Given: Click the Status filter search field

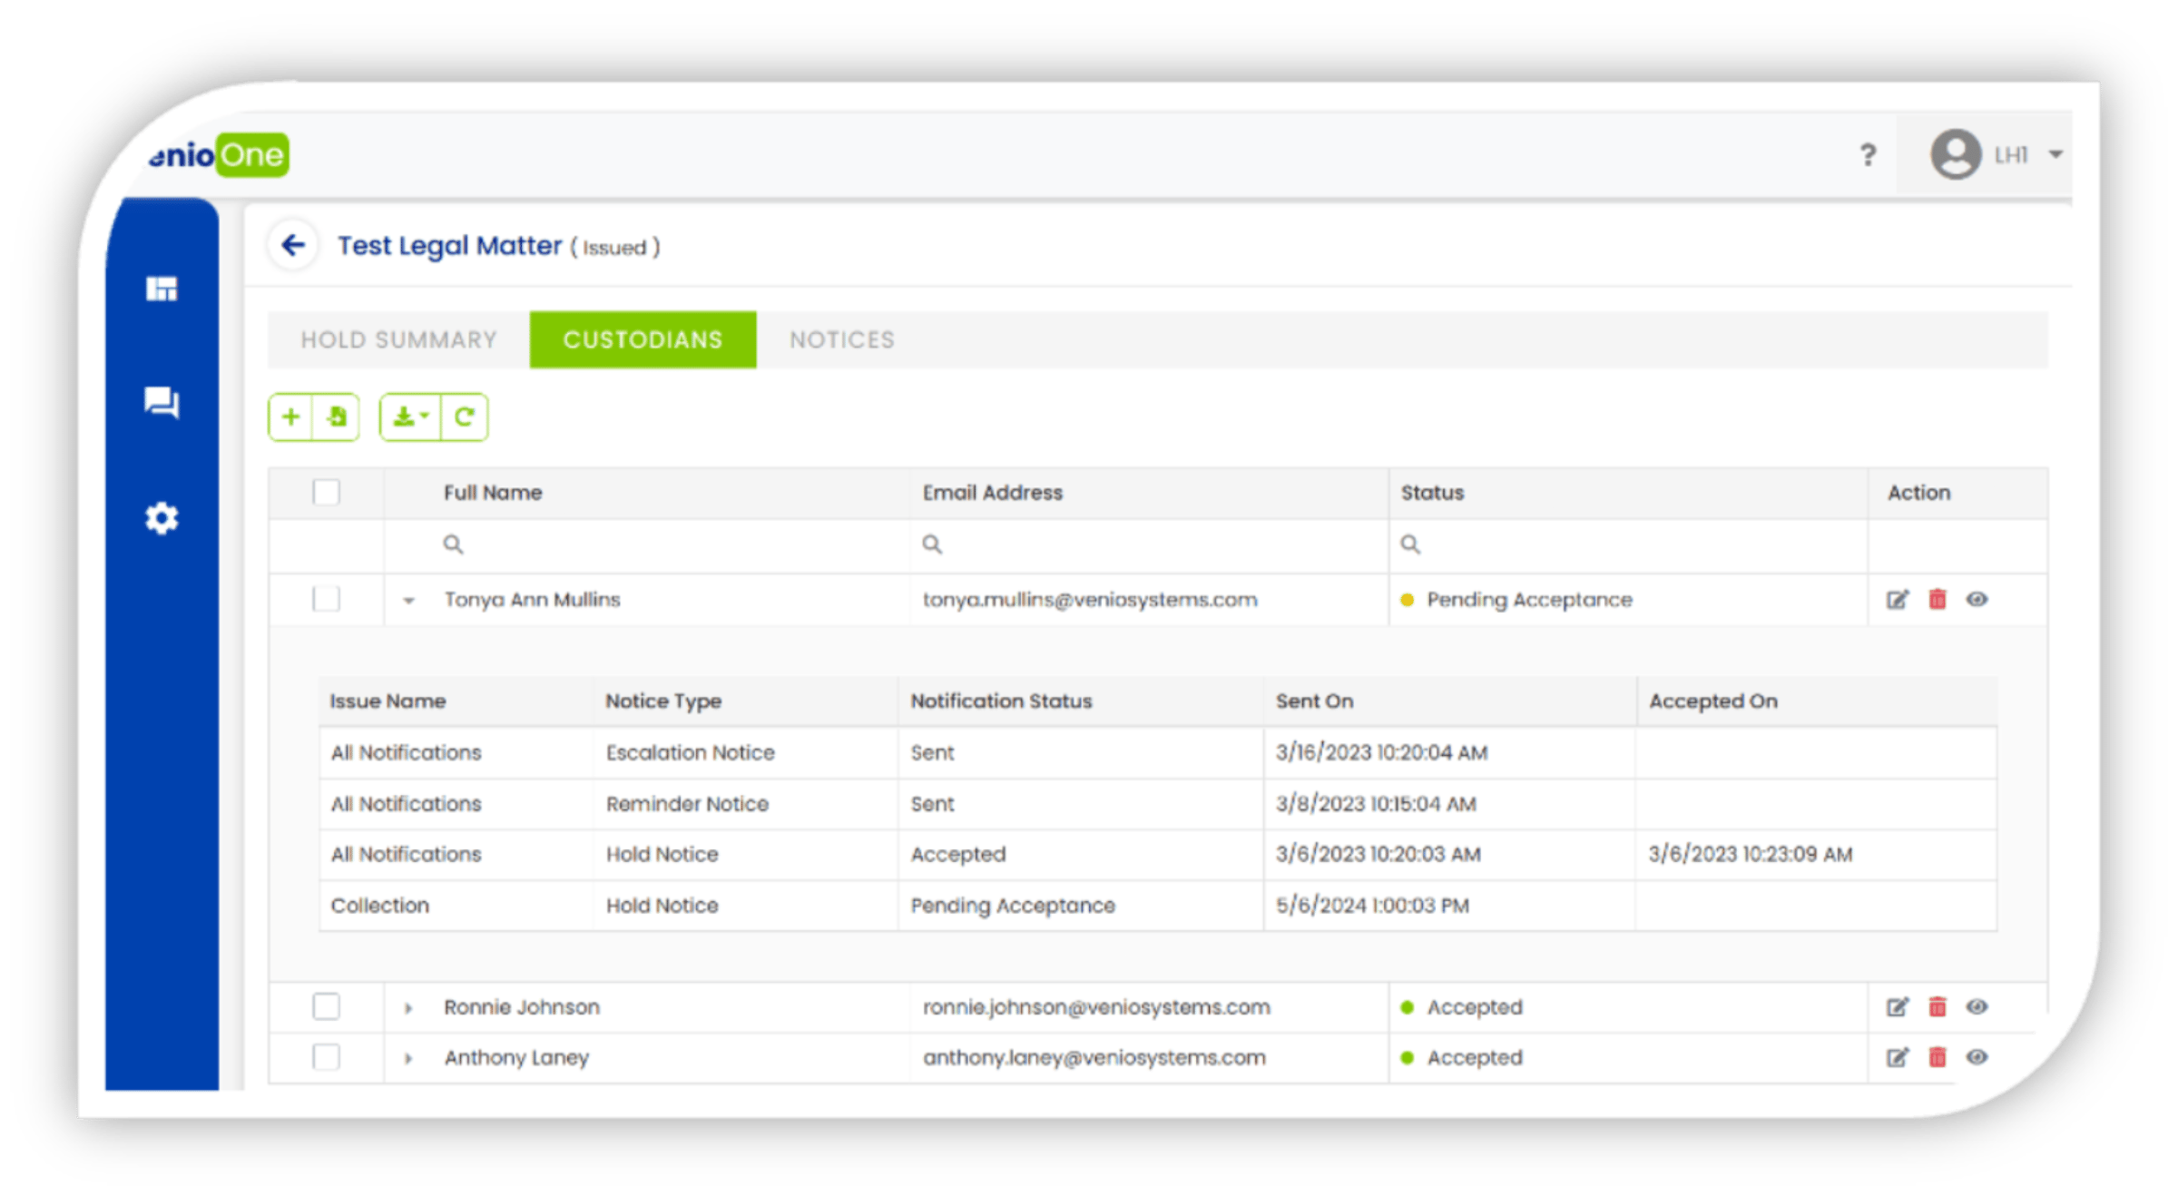Looking at the screenshot, I should click(x=1628, y=545).
